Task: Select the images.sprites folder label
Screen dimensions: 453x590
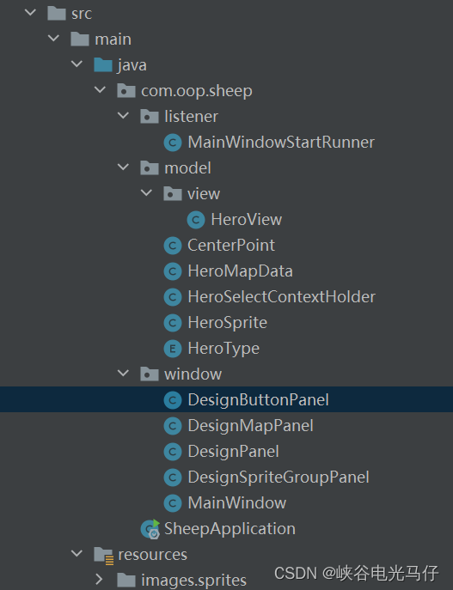Action: (x=194, y=581)
